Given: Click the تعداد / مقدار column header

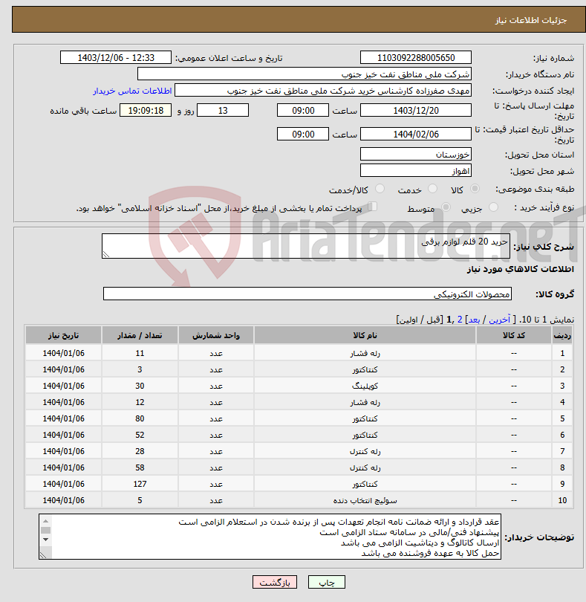Looking at the screenshot, I should 140,335.
